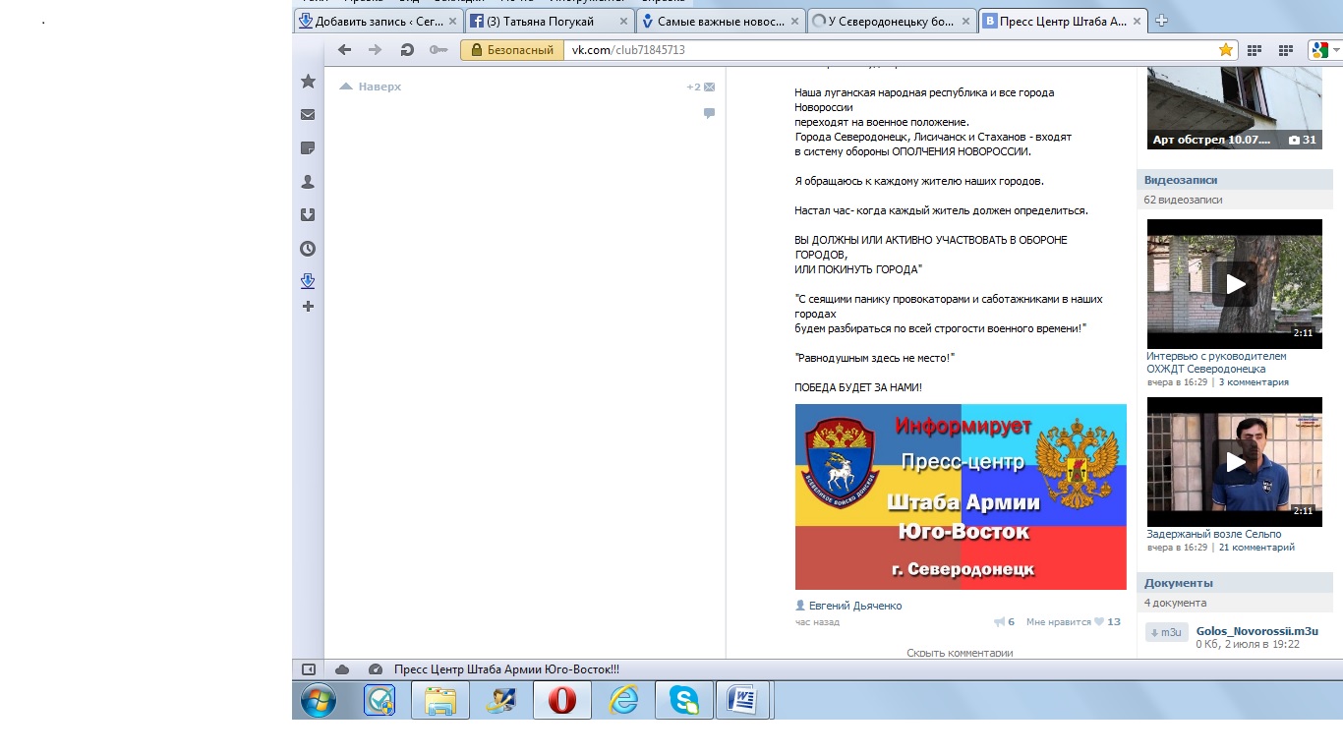Collapse comments via Скрыть комментарии
The width and height of the screenshot is (1343, 755).
[959, 653]
